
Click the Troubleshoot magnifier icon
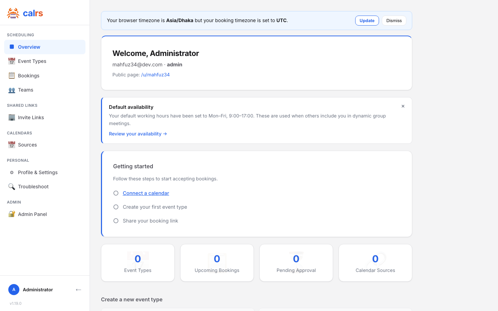click(12, 187)
